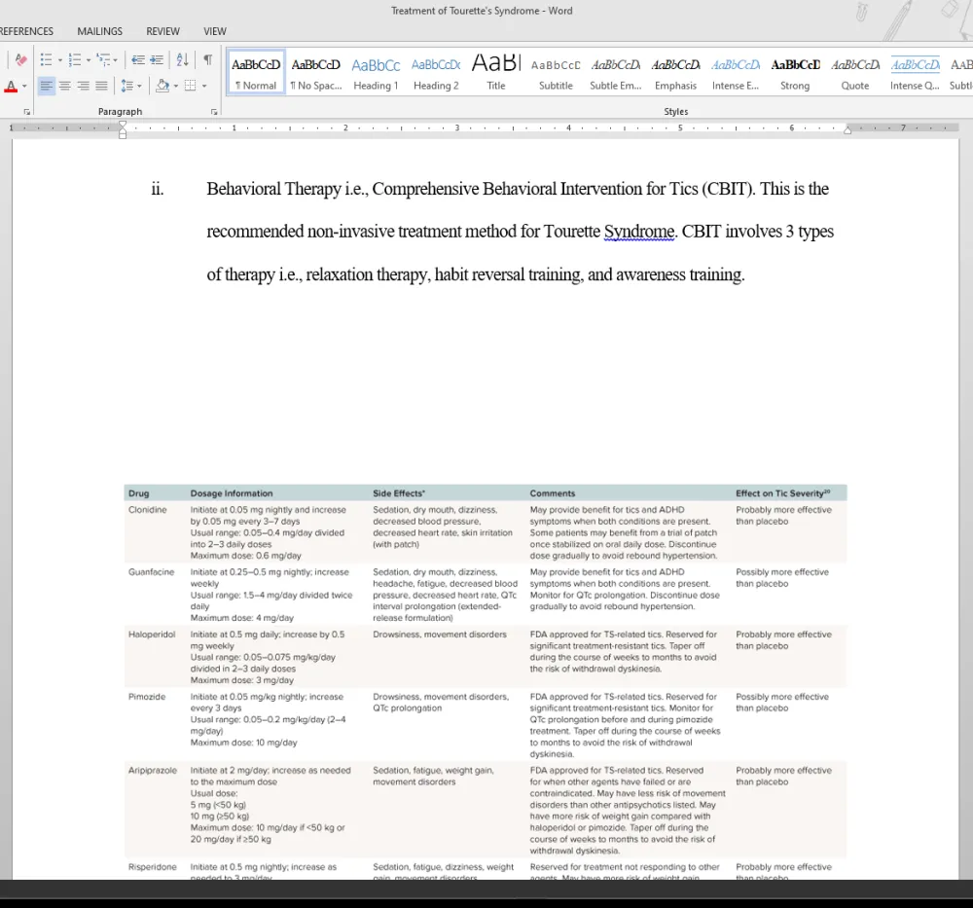
Task: Open the Multilevel List dropdown arrow
Action: pos(116,60)
